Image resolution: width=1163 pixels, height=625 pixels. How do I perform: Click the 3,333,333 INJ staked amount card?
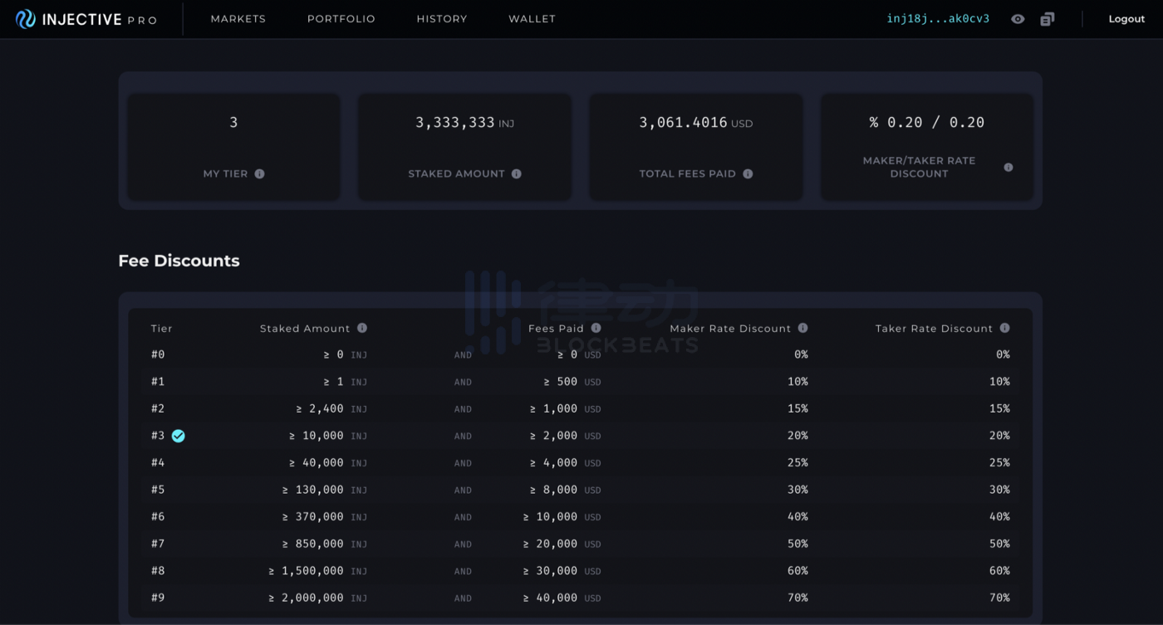point(464,146)
